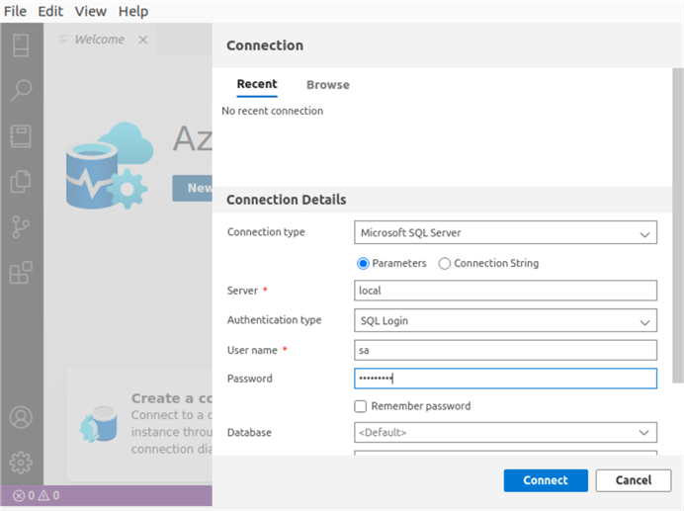684x511 pixels.
Task: Open the Accounts icon
Action: tap(21, 417)
